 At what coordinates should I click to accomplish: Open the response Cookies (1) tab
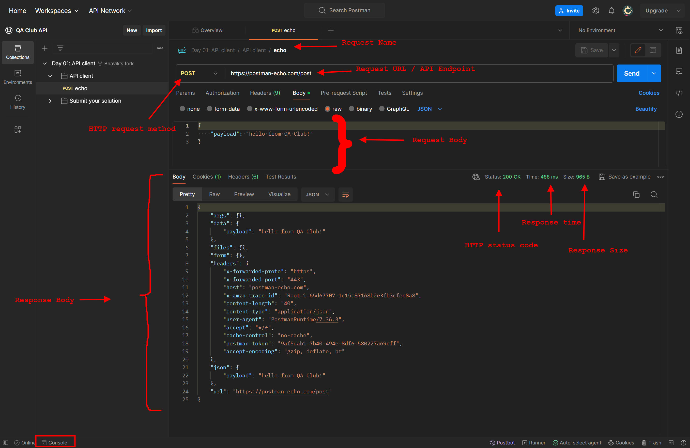[207, 177]
